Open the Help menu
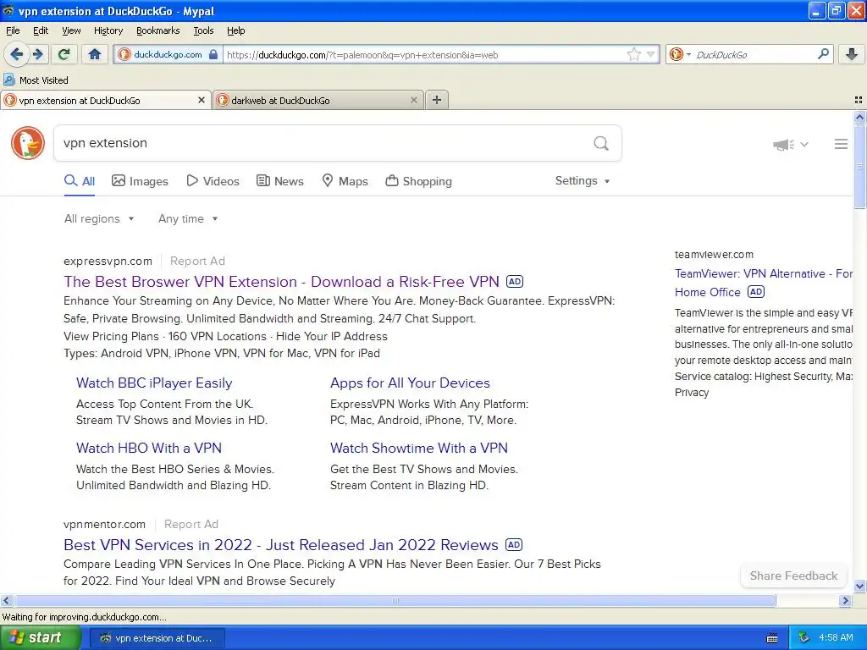 point(235,30)
